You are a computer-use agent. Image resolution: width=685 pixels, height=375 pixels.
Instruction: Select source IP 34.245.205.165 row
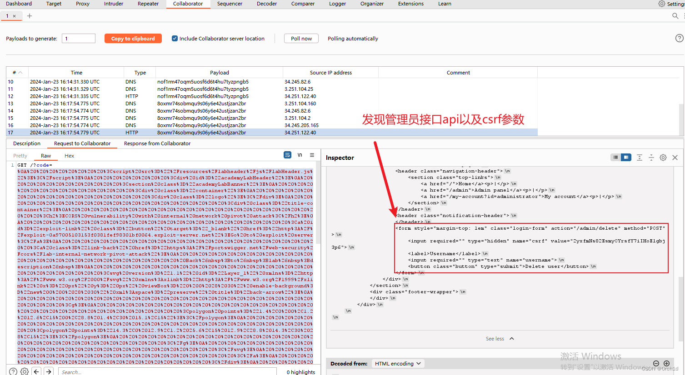[x=272, y=125]
